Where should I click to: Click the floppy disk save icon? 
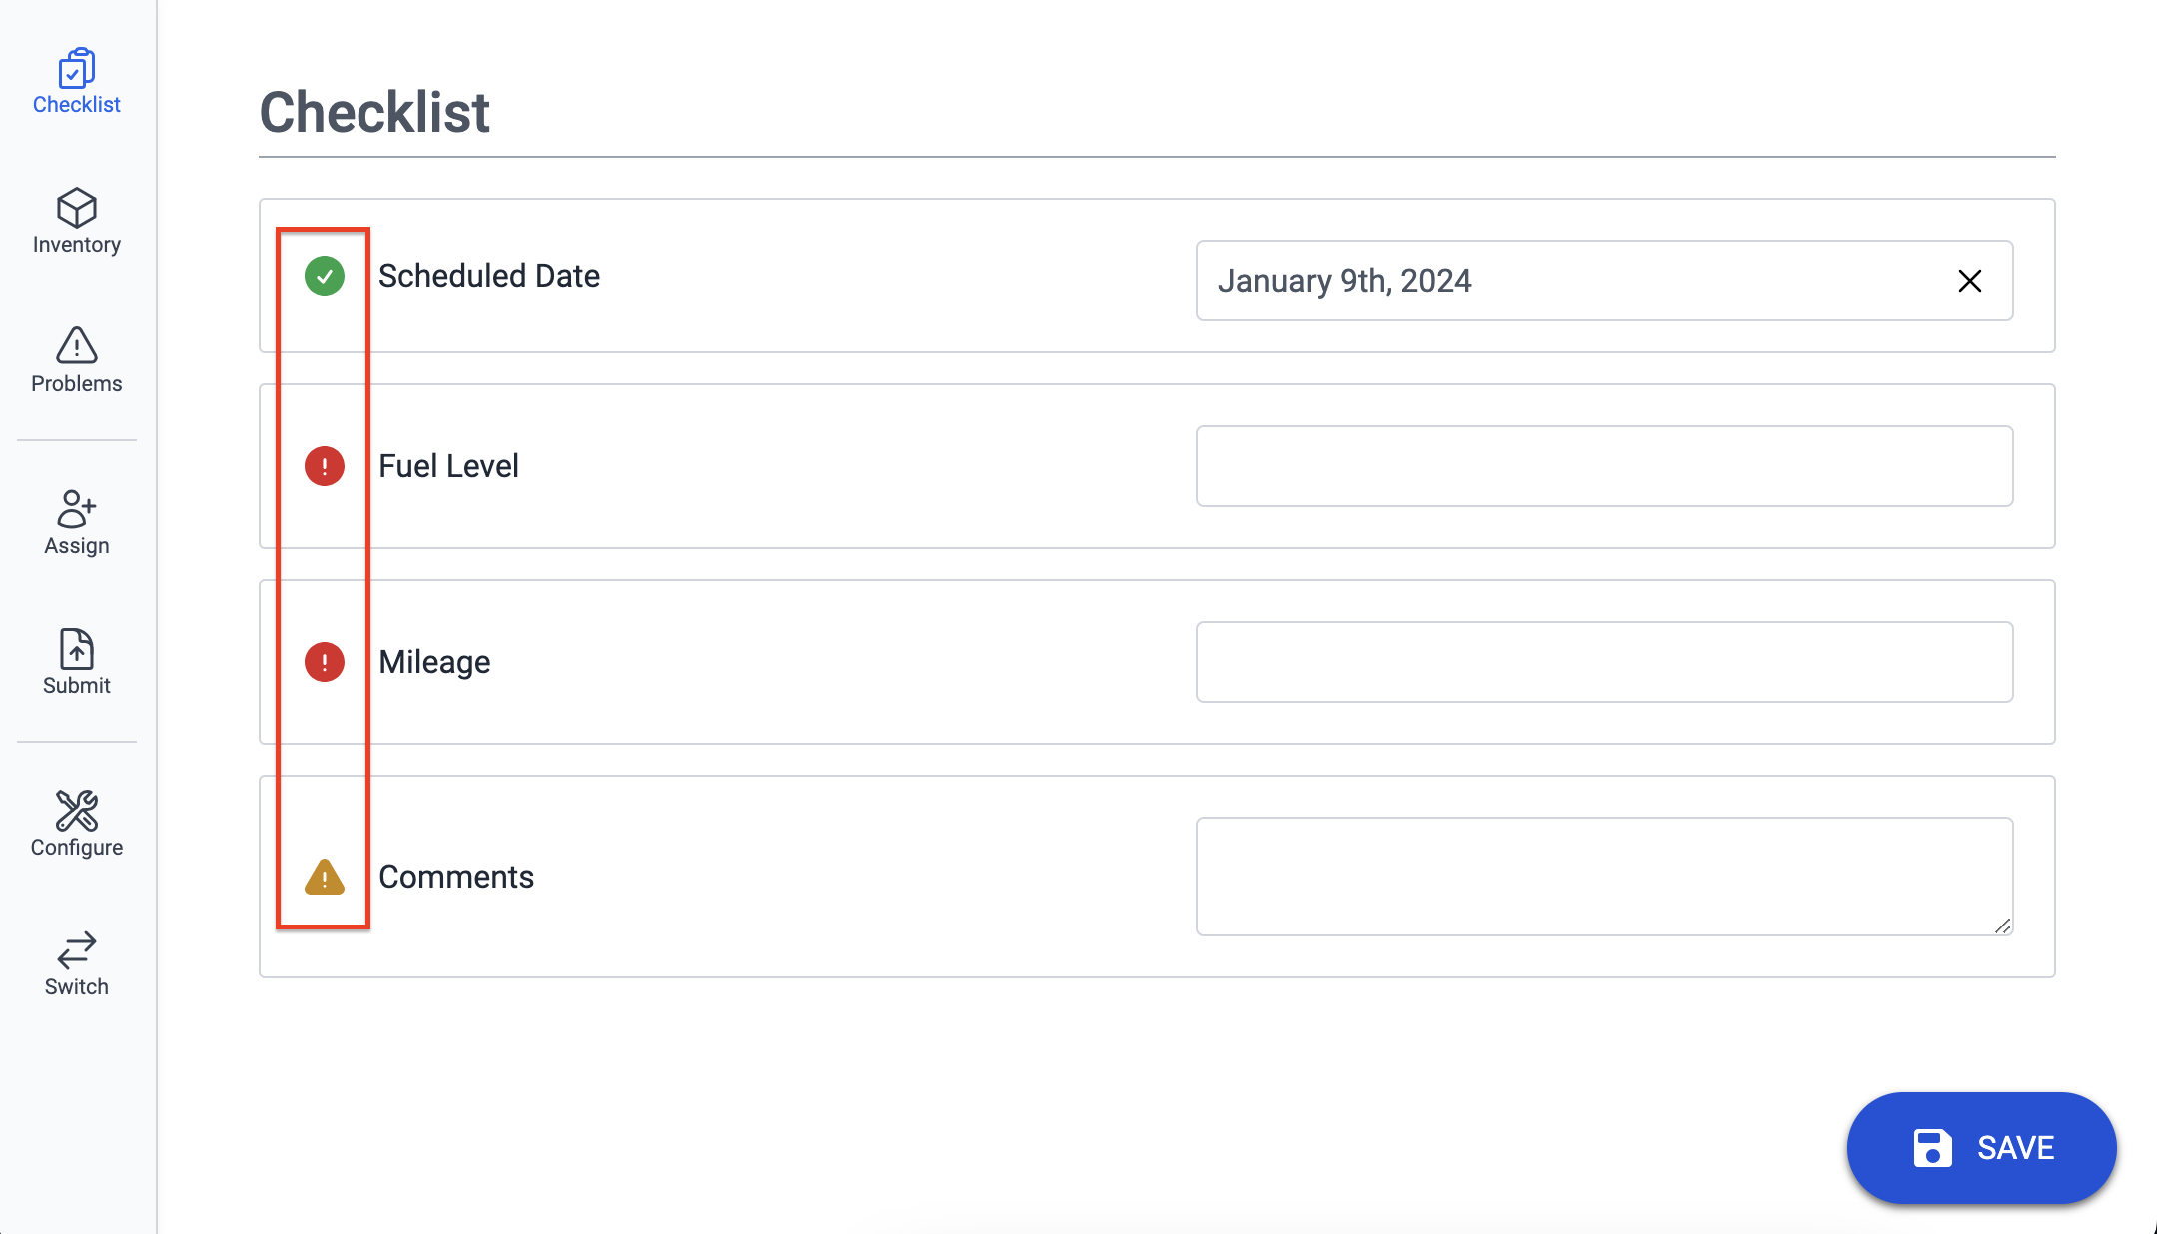point(1932,1148)
